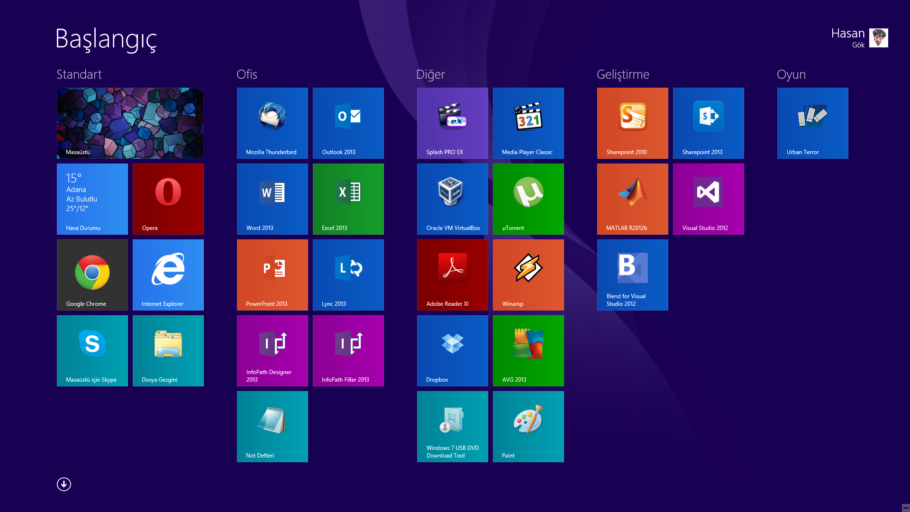
Task: Click semantic zoom minus button
Action: pos(905,508)
